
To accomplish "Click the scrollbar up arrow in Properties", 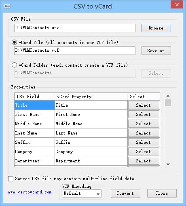I will 168,96.
